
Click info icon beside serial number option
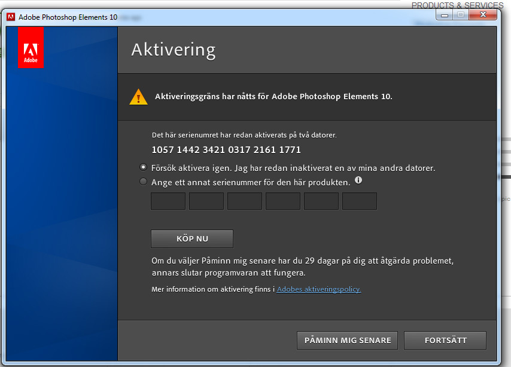pyautogui.click(x=358, y=180)
